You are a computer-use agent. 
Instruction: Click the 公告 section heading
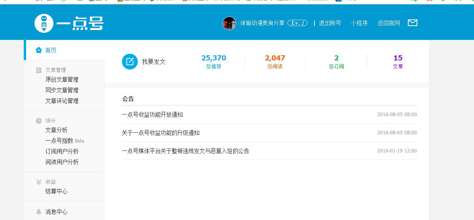[128, 99]
